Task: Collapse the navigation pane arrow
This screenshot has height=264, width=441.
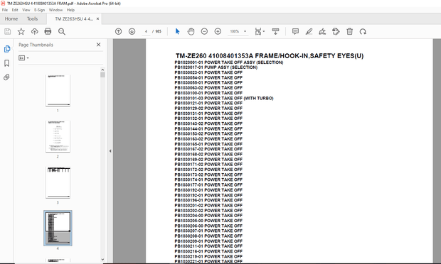Action: (110, 151)
